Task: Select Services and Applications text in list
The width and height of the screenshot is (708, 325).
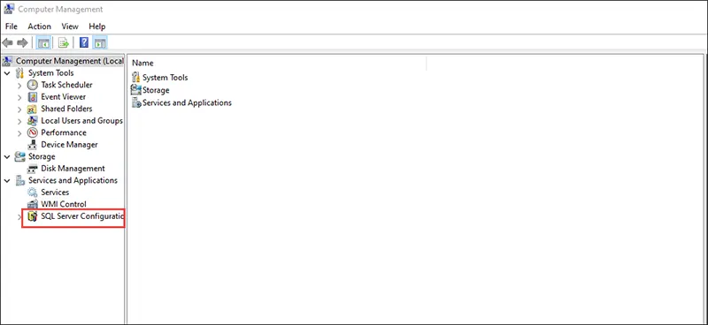Action: point(187,102)
